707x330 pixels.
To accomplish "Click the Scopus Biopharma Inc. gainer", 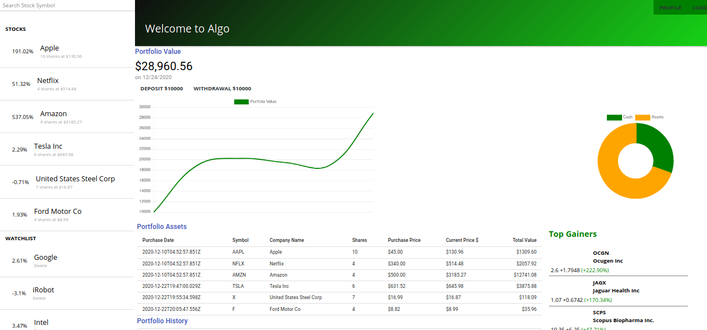I will 623,320.
